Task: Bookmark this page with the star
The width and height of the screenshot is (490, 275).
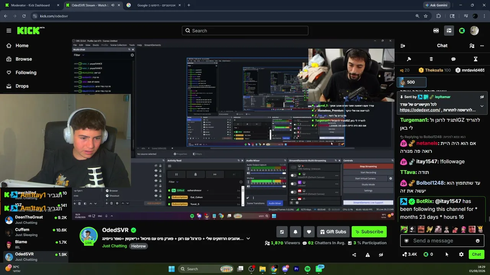Action: tap(426, 16)
